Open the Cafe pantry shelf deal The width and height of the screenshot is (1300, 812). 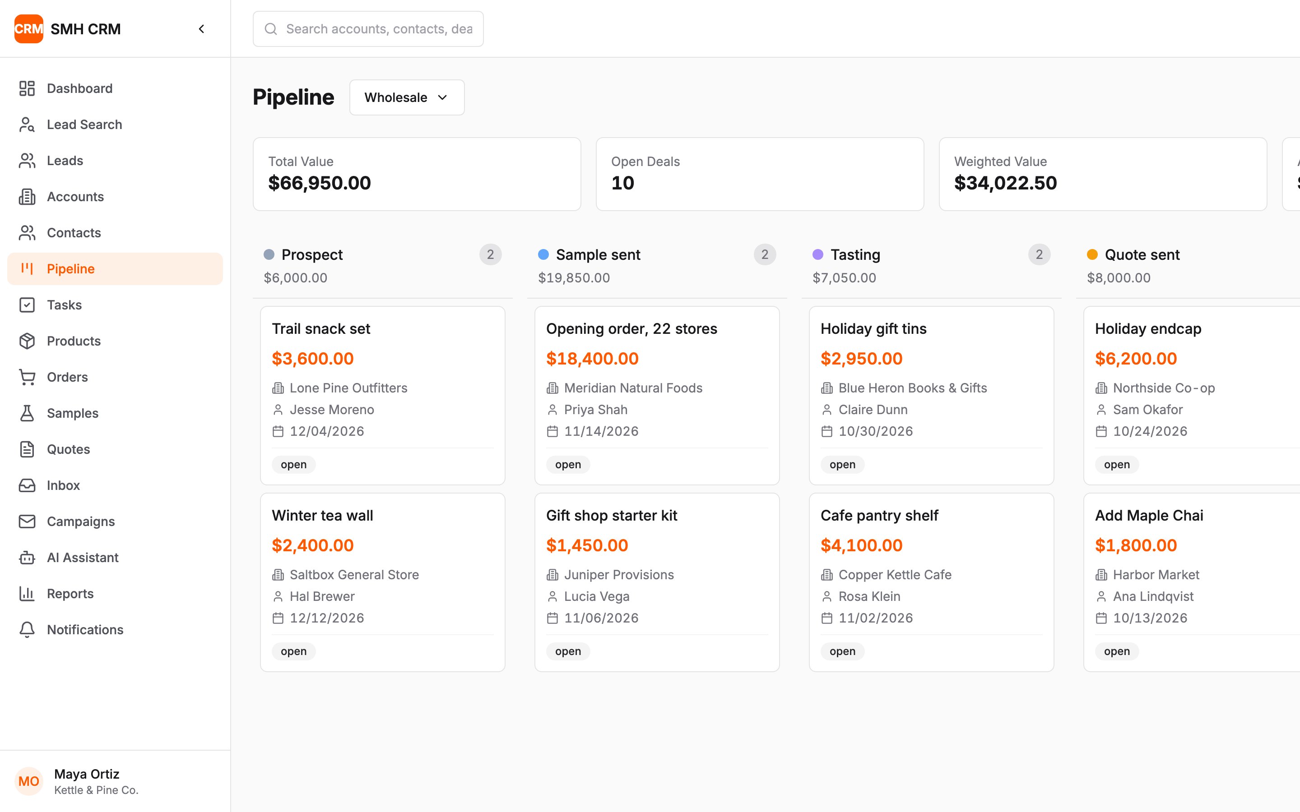click(931, 582)
